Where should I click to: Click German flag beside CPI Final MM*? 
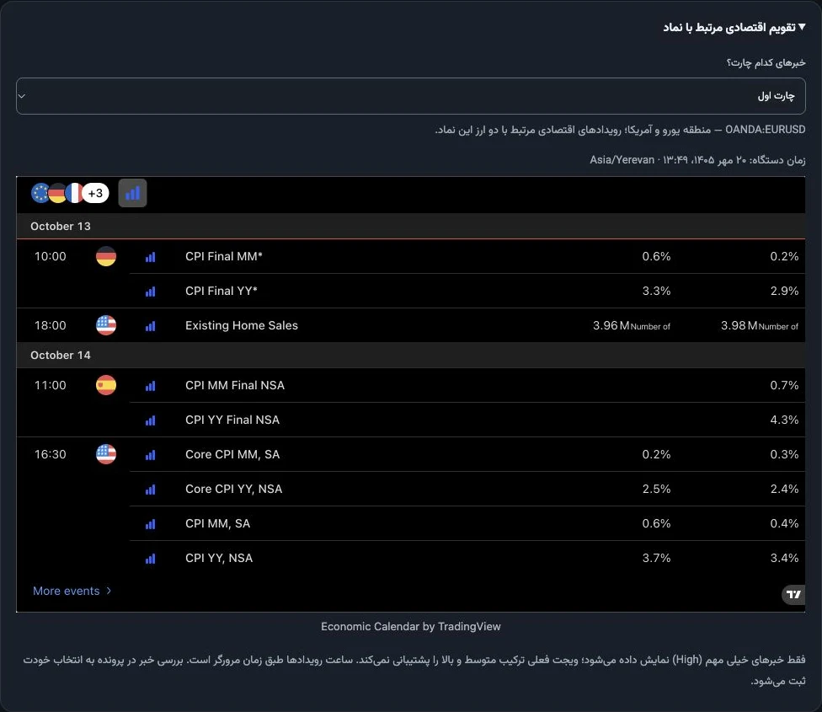(x=106, y=256)
